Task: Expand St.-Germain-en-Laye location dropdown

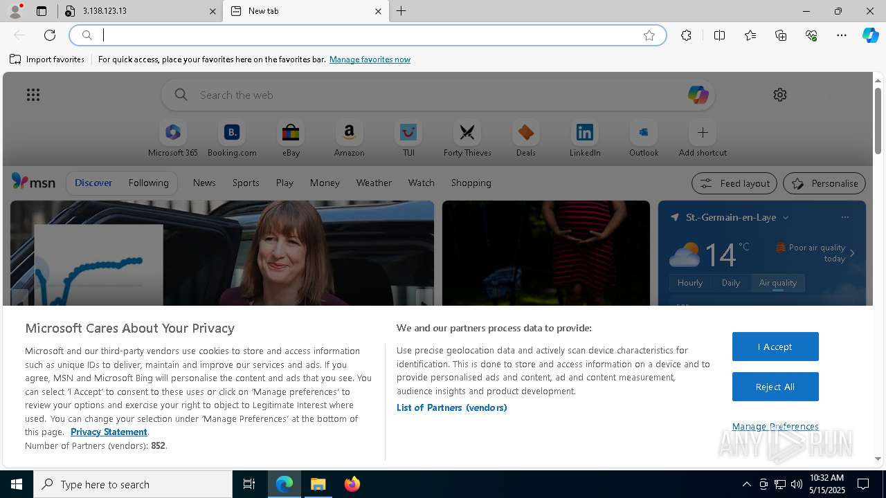Action: [786, 217]
